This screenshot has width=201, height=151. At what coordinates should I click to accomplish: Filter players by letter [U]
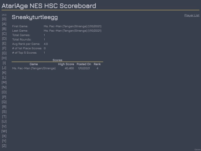(4, 122)
